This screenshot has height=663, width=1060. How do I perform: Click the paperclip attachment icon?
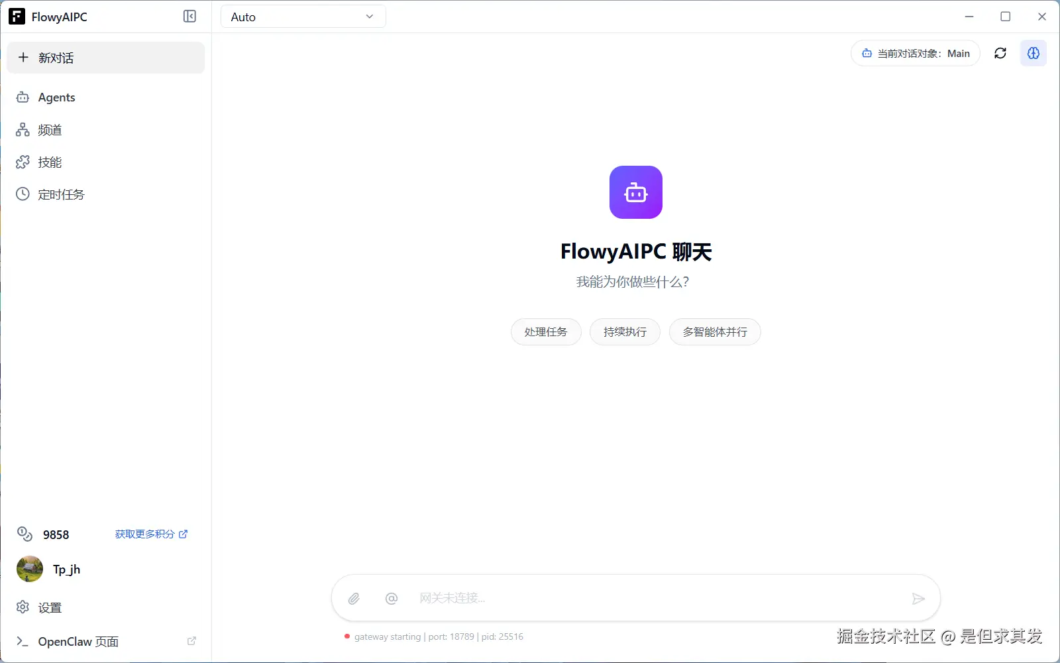click(x=354, y=597)
